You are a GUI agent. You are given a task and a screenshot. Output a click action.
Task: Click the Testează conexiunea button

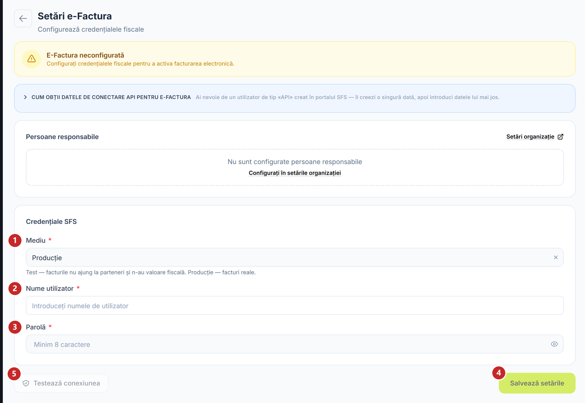61,383
